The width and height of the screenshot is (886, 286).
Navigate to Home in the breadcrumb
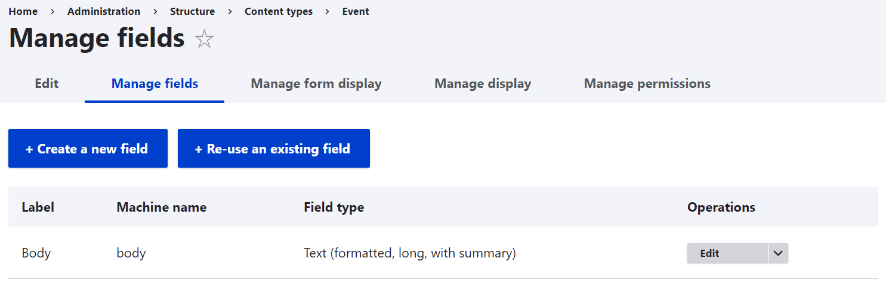coord(23,11)
